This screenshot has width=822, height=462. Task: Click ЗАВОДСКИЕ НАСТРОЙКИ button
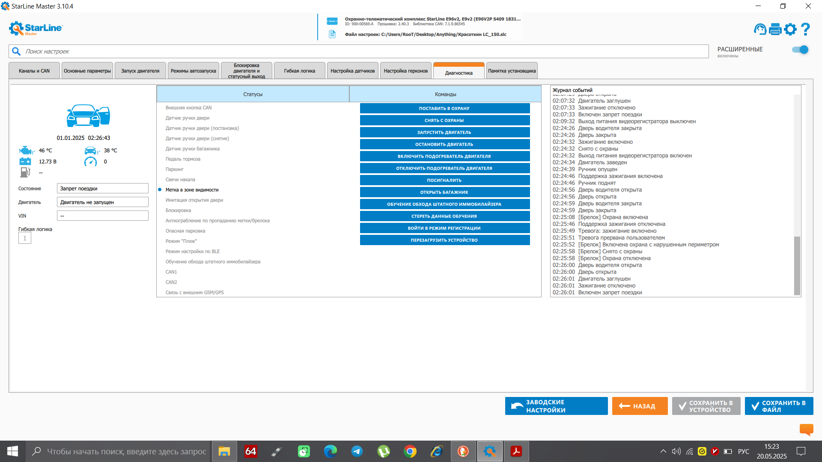point(556,406)
